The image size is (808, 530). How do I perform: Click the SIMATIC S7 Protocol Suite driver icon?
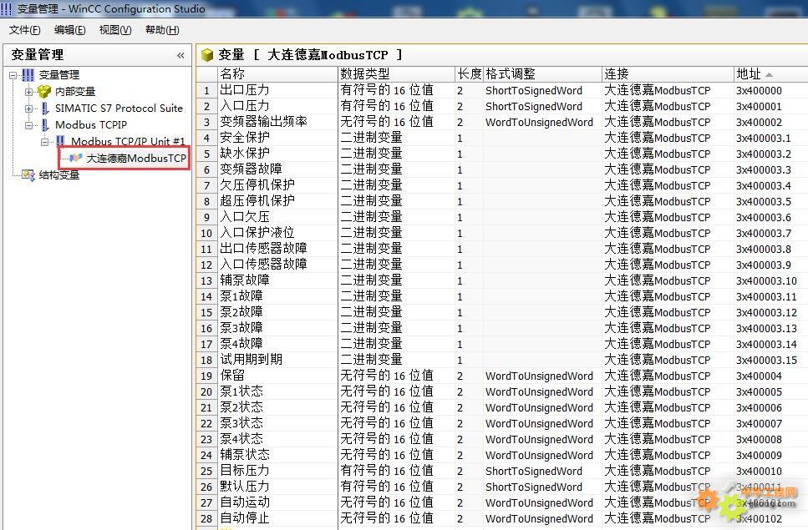tap(45, 108)
